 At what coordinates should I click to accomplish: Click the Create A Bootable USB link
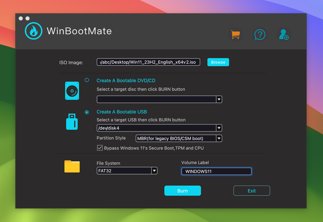click(x=122, y=112)
